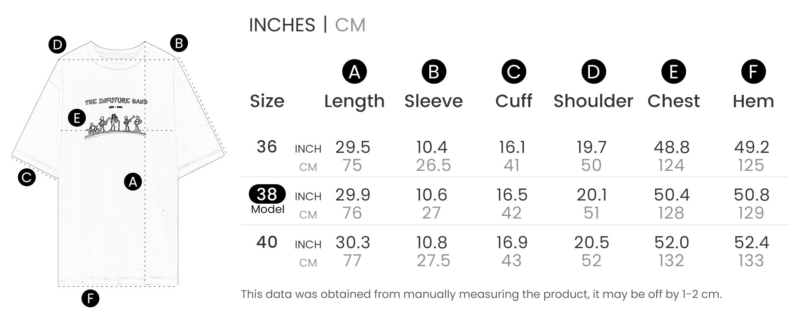
Task: Select size 40 row label
Action: pos(267,242)
